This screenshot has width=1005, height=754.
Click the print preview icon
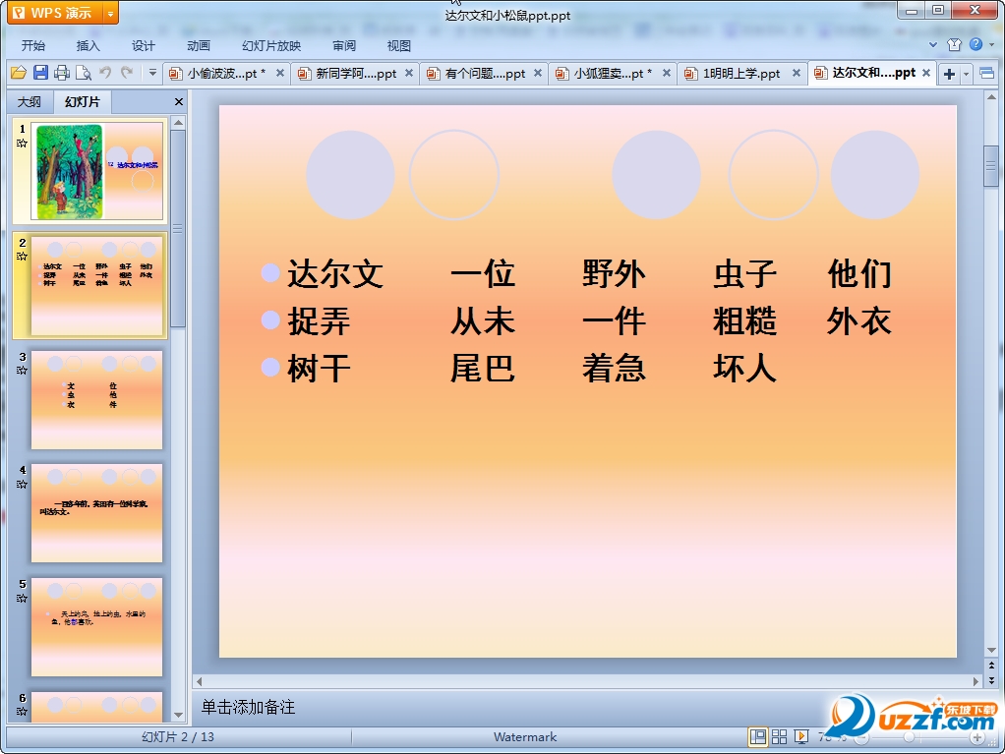point(84,73)
